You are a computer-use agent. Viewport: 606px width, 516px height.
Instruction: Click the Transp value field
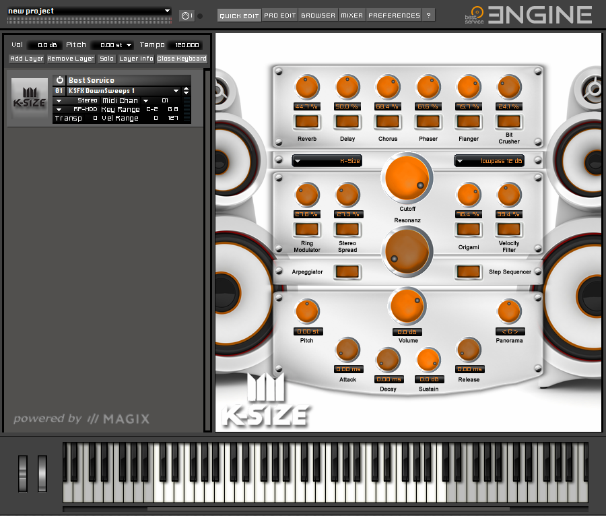click(x=95, y=119)
